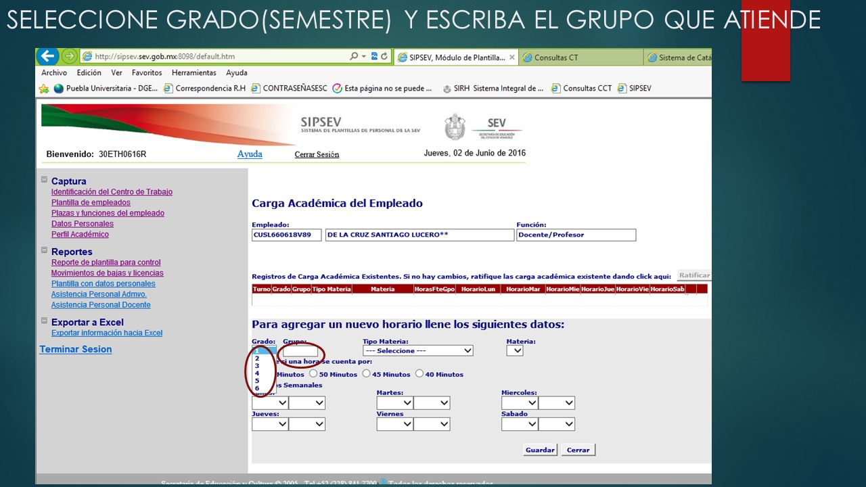
Task: Open the CONTRASEÑASESC bookmark
Action: tap(289, 88)
